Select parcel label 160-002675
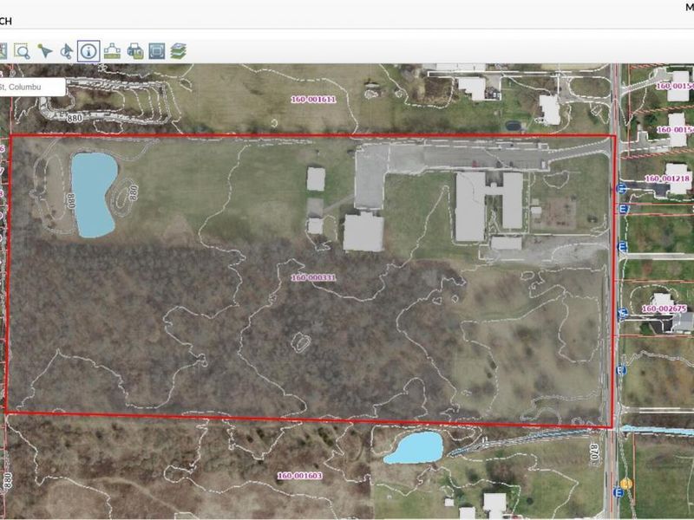Image resolution: width=694 pixels, height=520 pixels. (665, 309)
